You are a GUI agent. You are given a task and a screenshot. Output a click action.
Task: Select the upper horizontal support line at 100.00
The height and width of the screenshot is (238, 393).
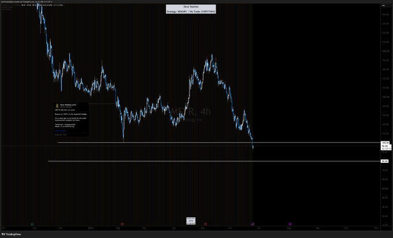tap(219, 143)
